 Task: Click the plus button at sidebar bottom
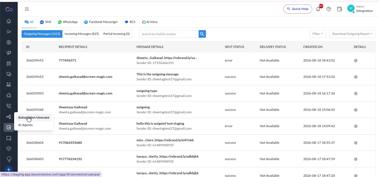tap(9, 170)
